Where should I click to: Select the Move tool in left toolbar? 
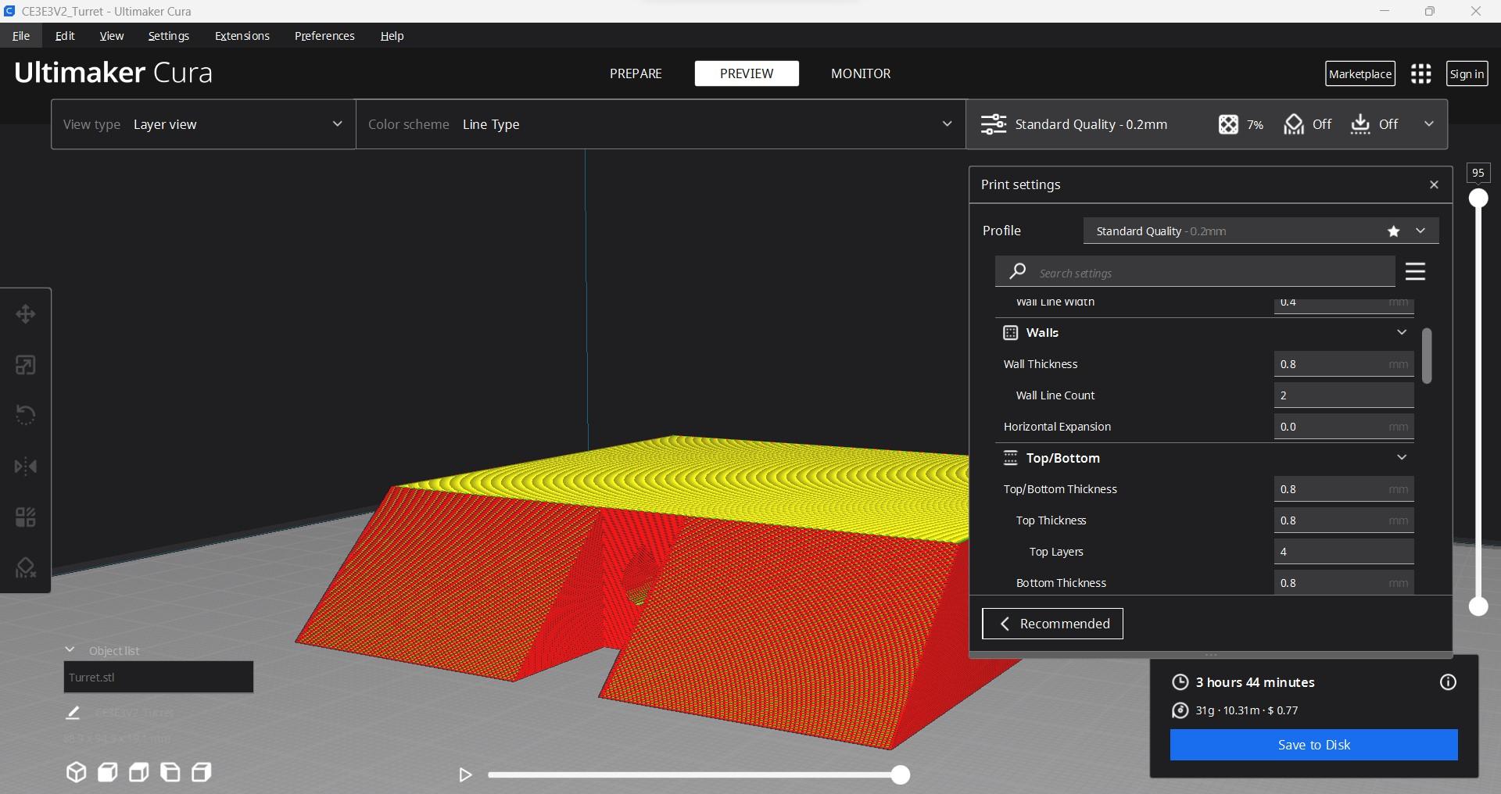(25, 314)
